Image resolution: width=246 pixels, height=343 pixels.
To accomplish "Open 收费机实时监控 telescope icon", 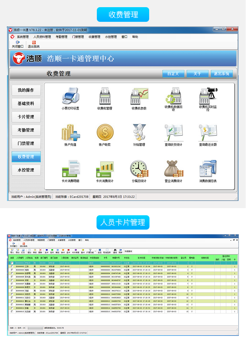I will click(208, 96).
